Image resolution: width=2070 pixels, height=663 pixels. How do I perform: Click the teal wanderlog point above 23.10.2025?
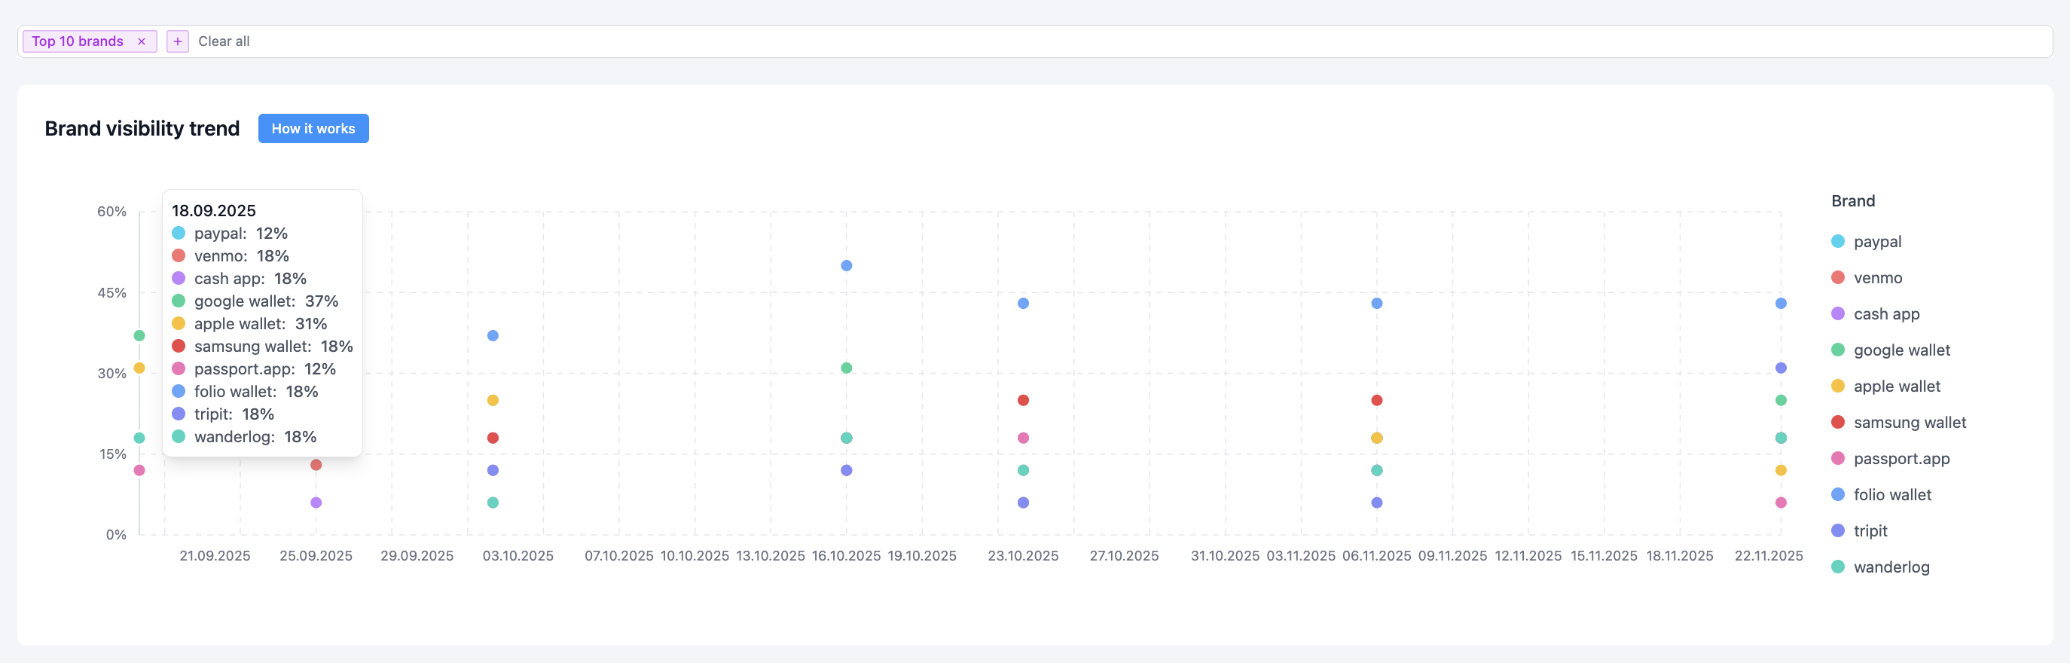coord(1023,470)
